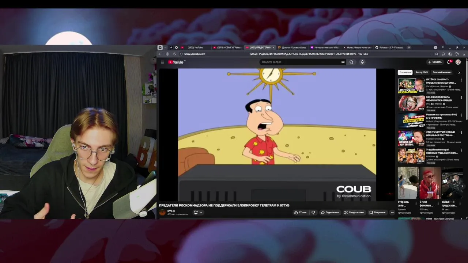Open options menu for Угадай Миллионера video
The image size is (468, 263).
coord(461,150)
